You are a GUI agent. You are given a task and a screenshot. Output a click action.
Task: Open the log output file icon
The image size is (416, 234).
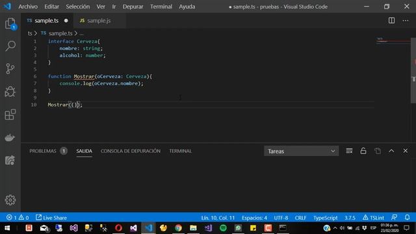[x=378, y=151]
